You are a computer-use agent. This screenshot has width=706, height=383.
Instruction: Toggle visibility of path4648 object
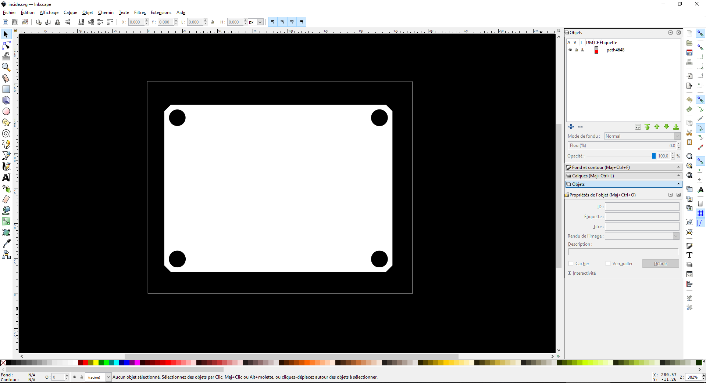point(570,50)
